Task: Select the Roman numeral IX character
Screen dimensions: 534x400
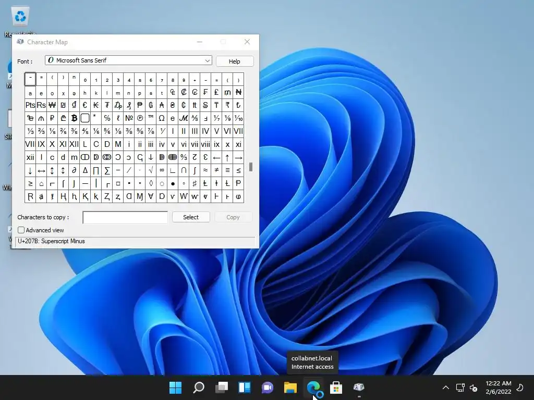Action: pyautogui.click(x=41, y=144)
